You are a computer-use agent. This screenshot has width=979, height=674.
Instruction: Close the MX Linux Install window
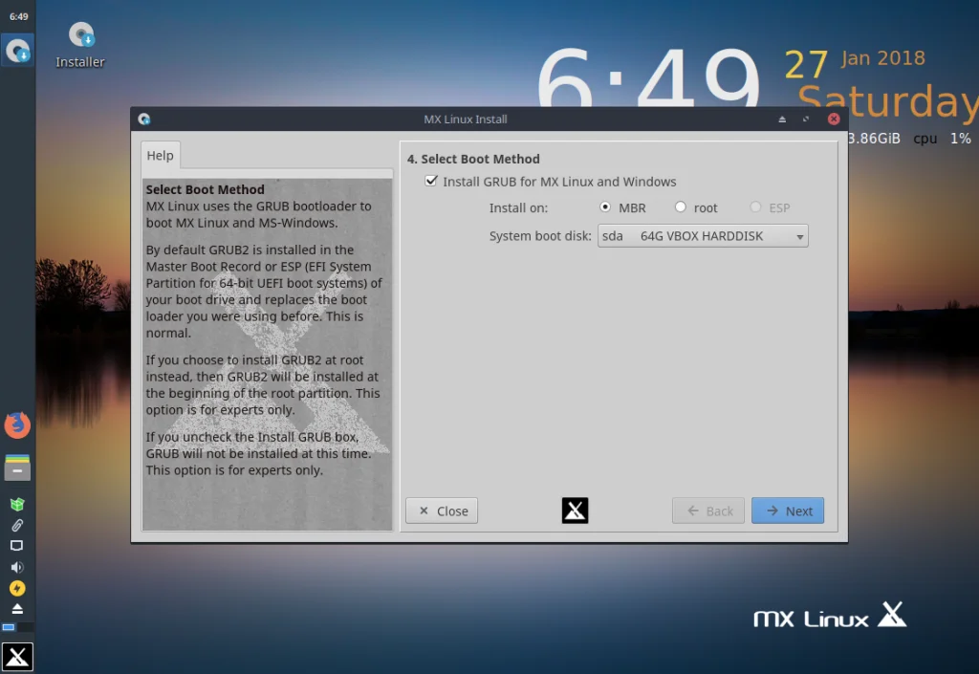point(834,119)
